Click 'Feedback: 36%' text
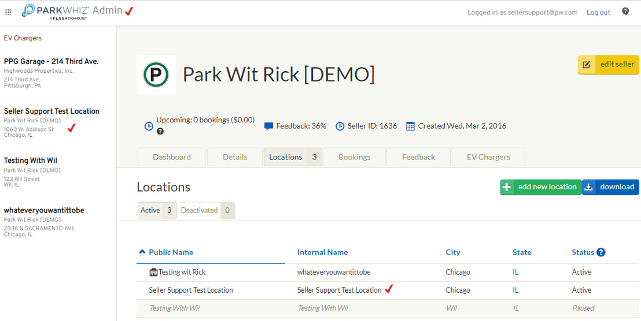 click(301, 126)
